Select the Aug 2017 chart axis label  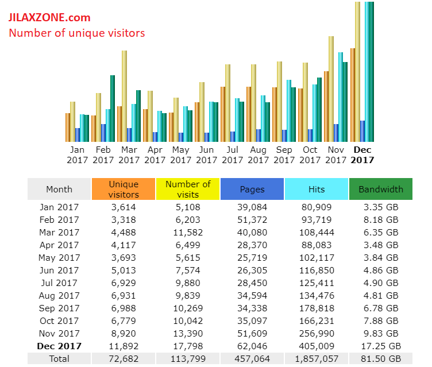coord(258,155)
